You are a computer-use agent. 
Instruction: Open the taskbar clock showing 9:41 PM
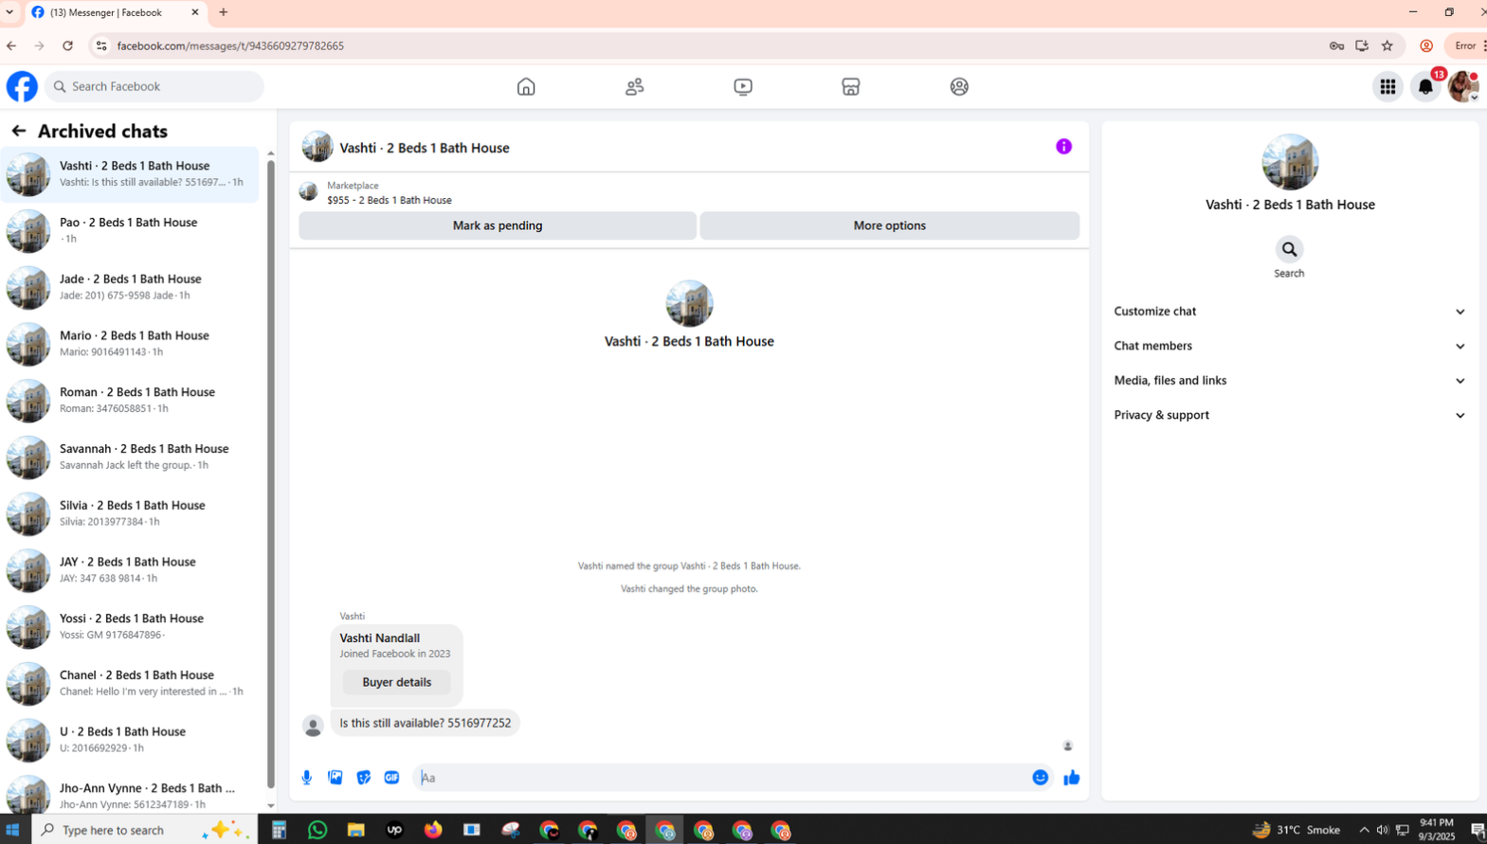(1436, 830)
